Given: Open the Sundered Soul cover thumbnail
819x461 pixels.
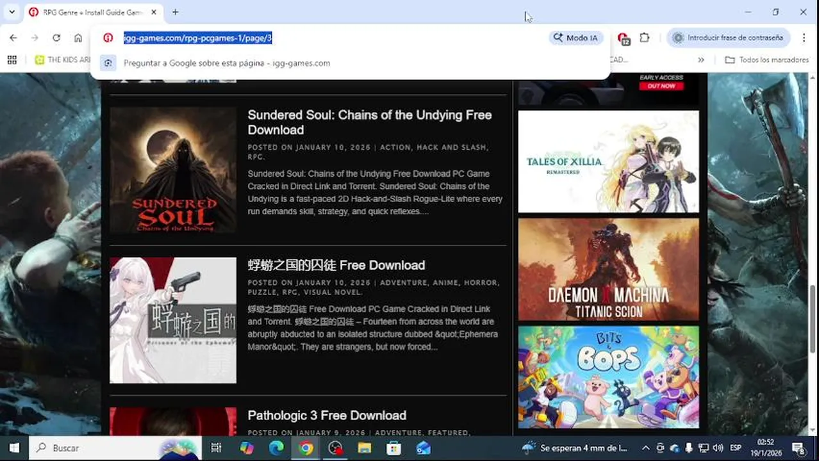Looking at the screenshot, I should point(173,170).
